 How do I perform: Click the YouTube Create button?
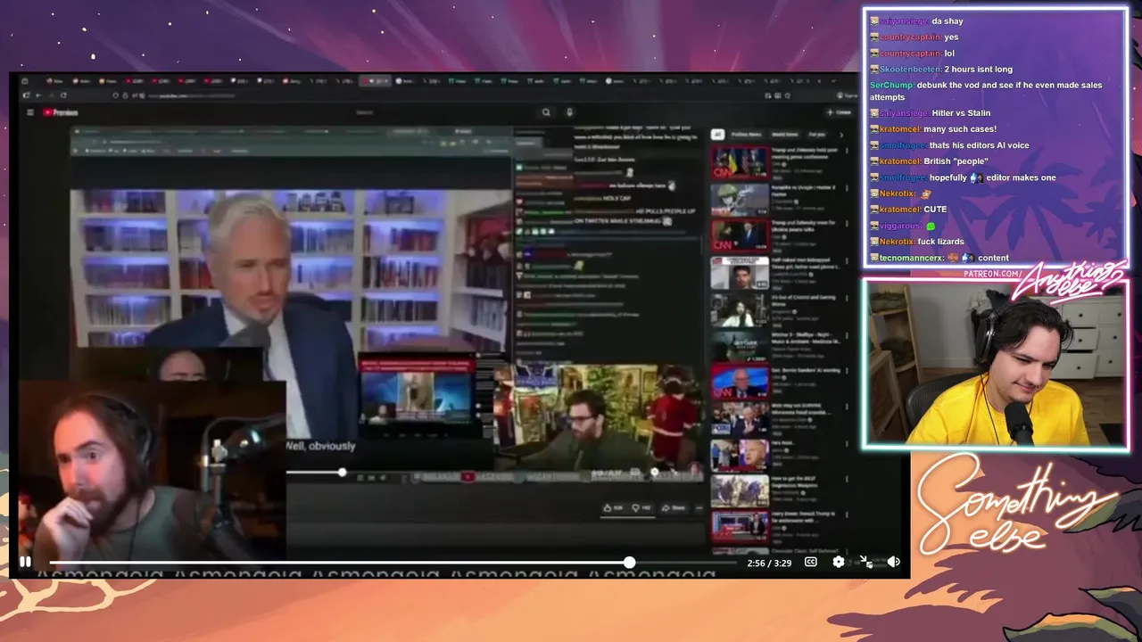click(839, 112)
